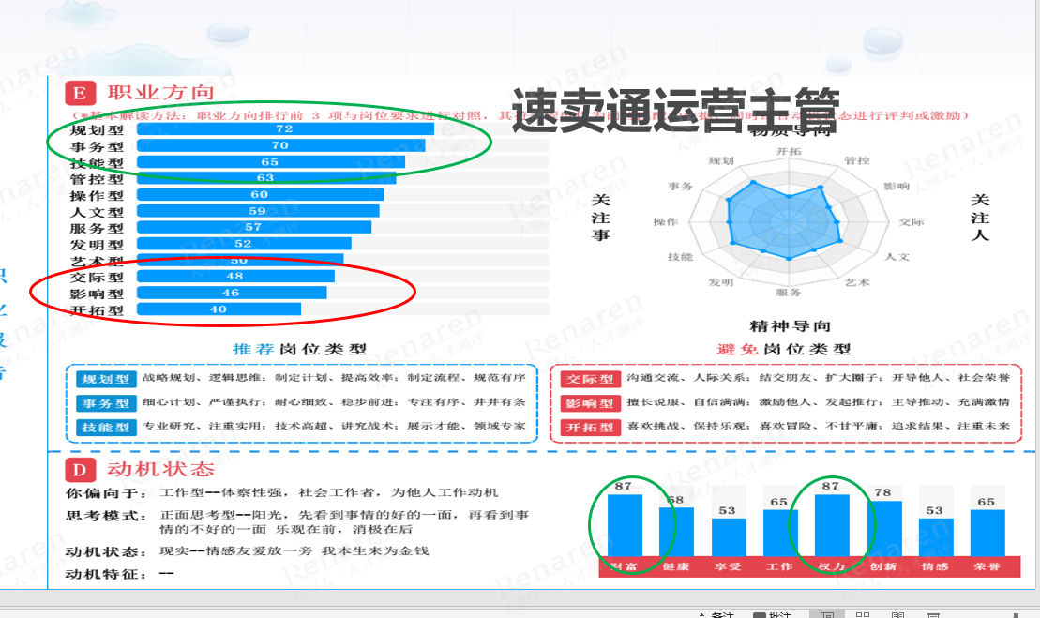Image resolution: width=1040 pixels, height=618 pixels.
Task: Click the blue 规划型 tag in recommended box
Action: point(106,379)
